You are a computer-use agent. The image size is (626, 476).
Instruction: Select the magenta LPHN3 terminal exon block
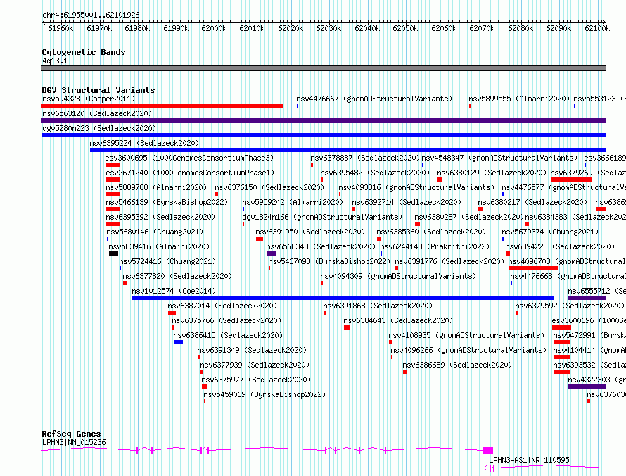click(x=488, y=451)
